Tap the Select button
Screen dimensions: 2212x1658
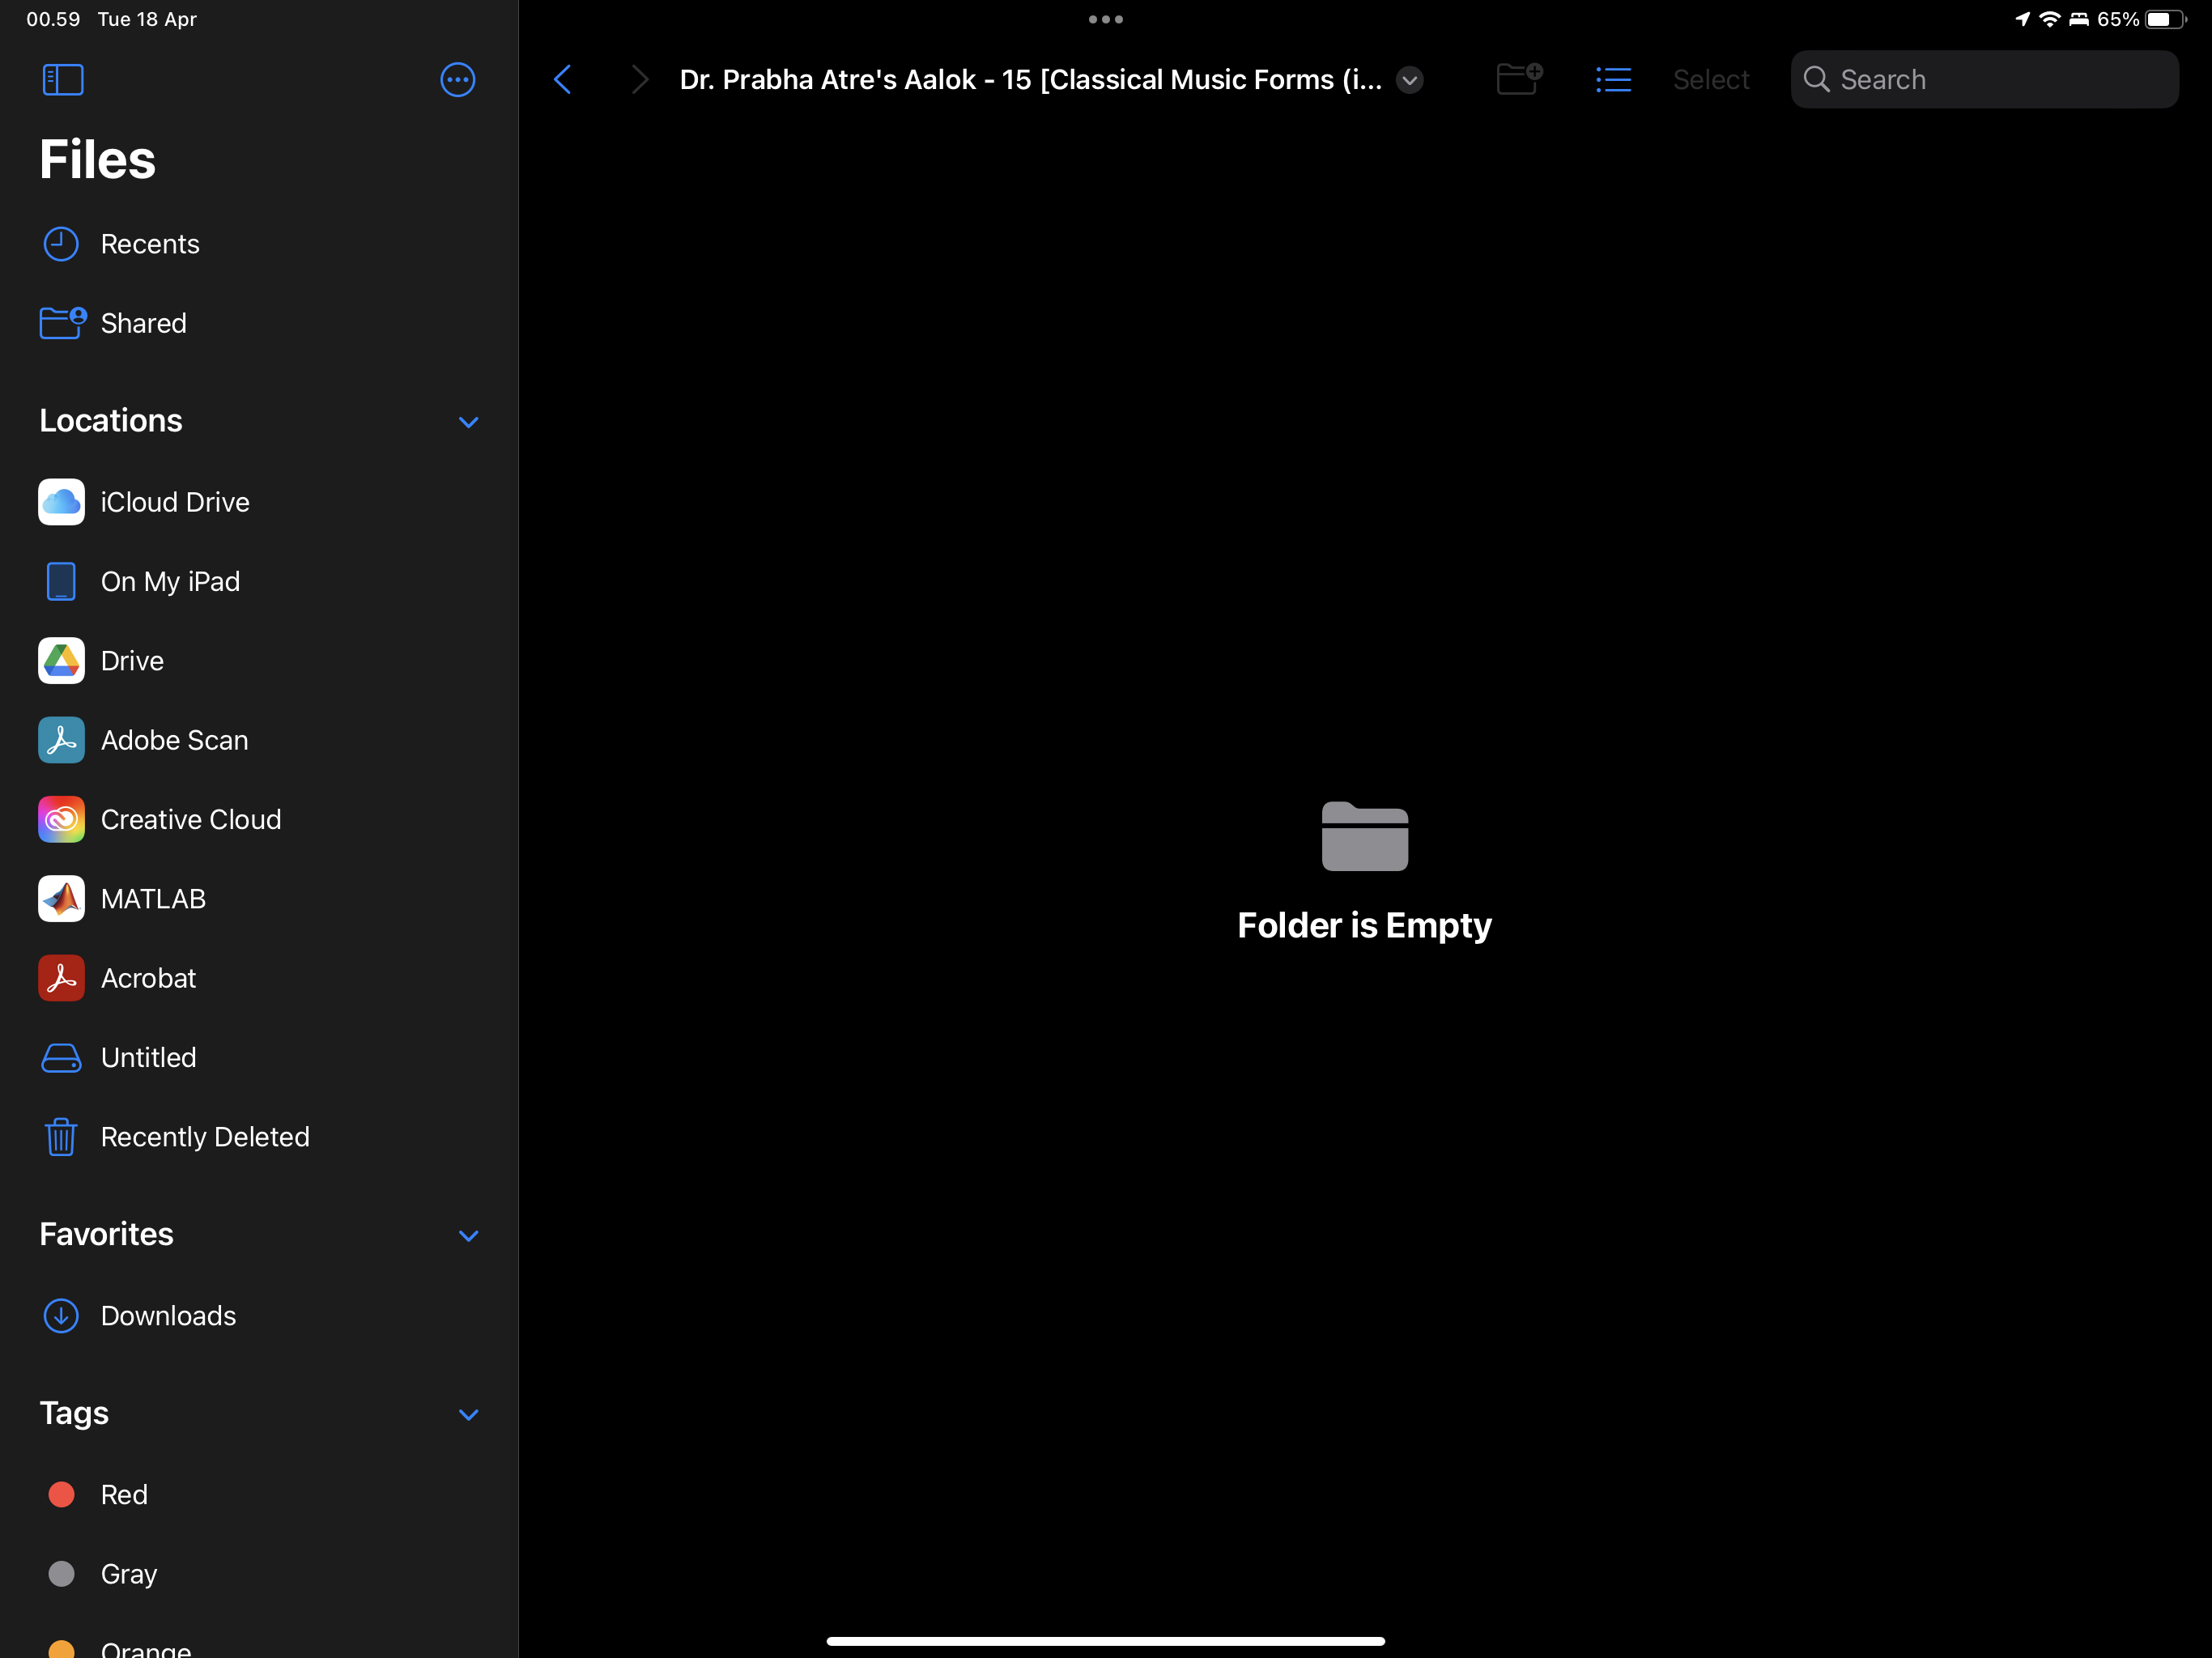(1710, 80)
